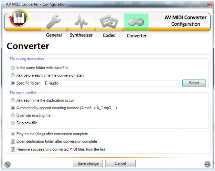Viewport: 215px width, 171px height.
Task: Select 'In the same folder with input file'
Action: pyautogui.click(x=13, y=68)
